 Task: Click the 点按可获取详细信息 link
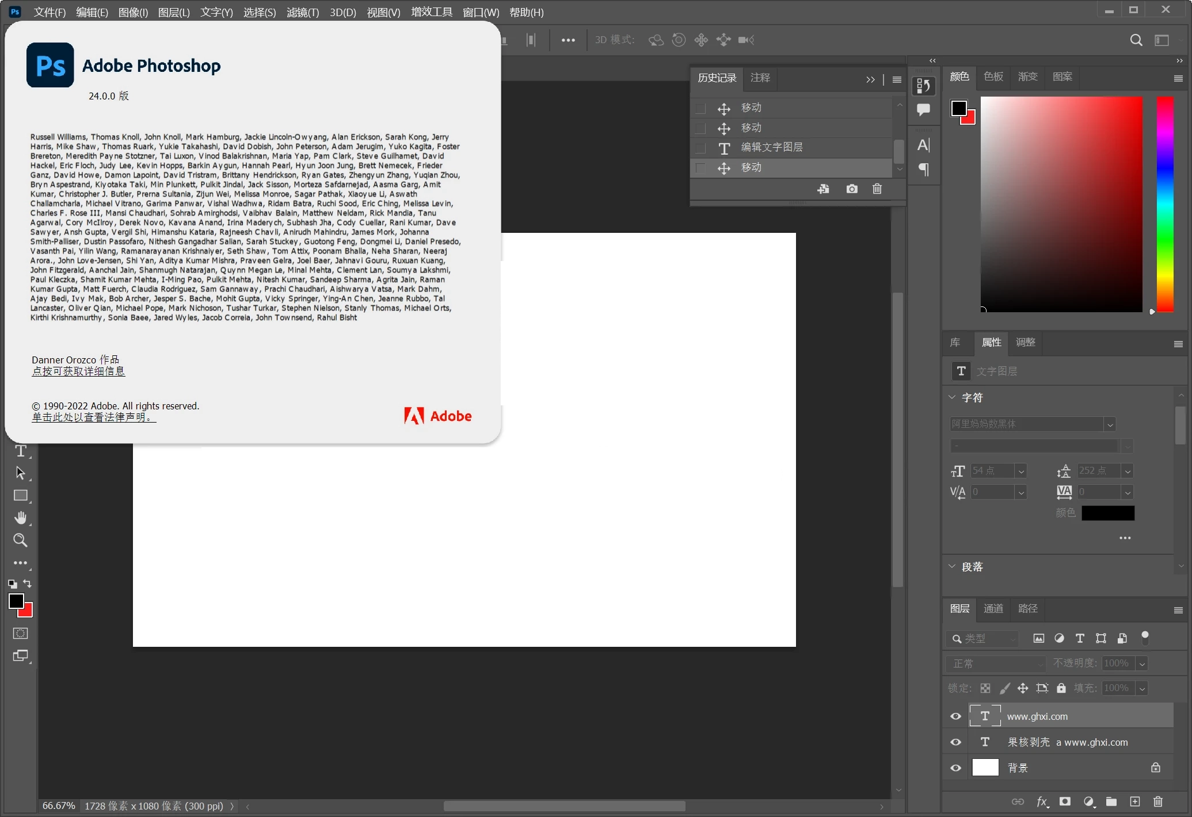click(78, 371)
